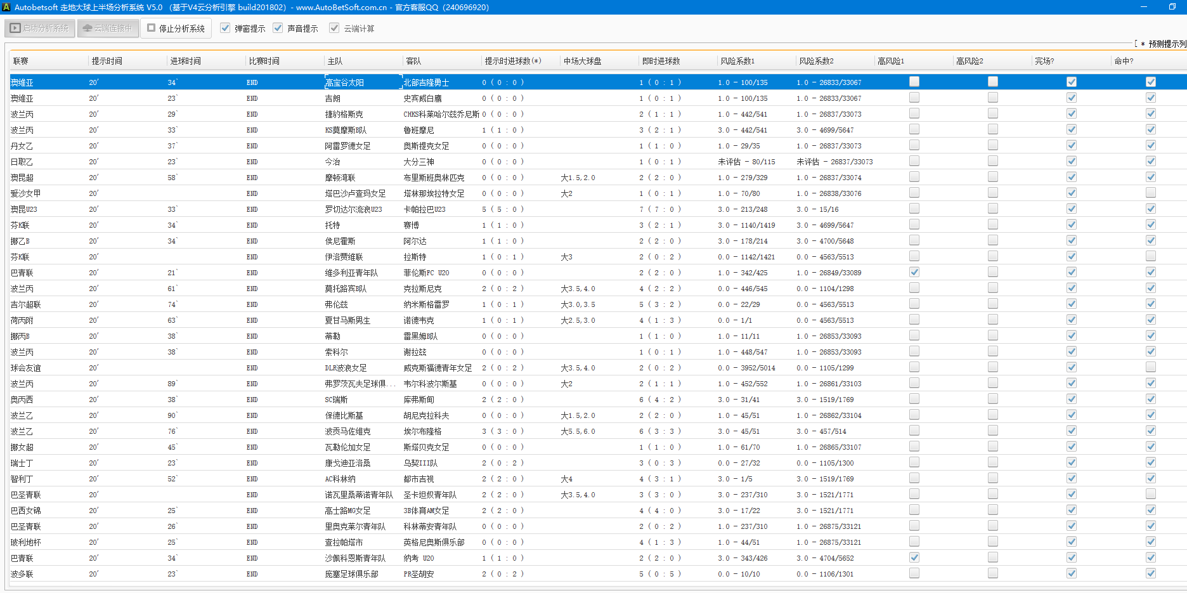Restore down the application window
Viewport: 1187px width, 593px height.
(1172, 7)
